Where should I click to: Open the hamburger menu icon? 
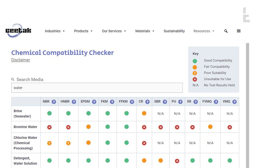(239, 31)
